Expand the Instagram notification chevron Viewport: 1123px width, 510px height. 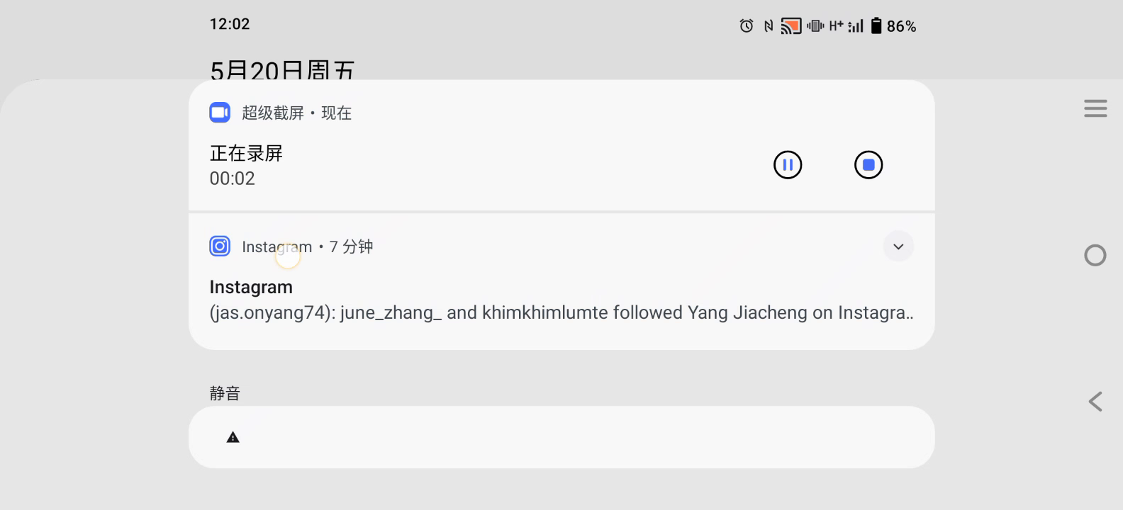click(x=898, y=246)
